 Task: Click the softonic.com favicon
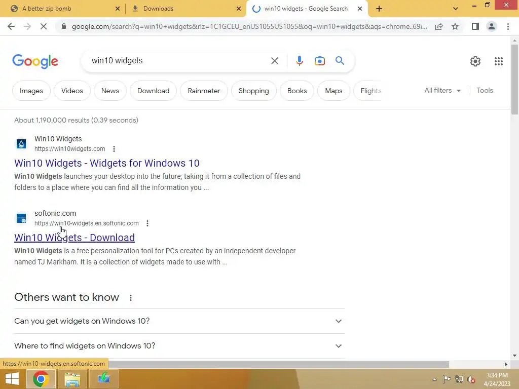(21, 218)
